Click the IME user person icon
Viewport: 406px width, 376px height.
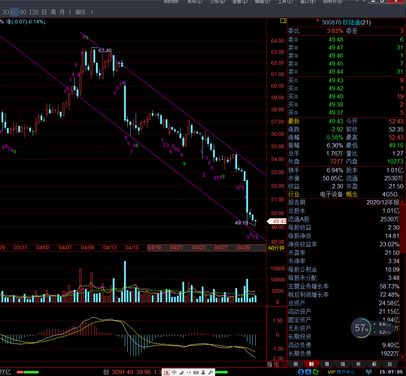[x=203, y=372]
